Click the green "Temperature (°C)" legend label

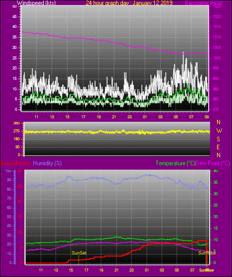[175, 163]
